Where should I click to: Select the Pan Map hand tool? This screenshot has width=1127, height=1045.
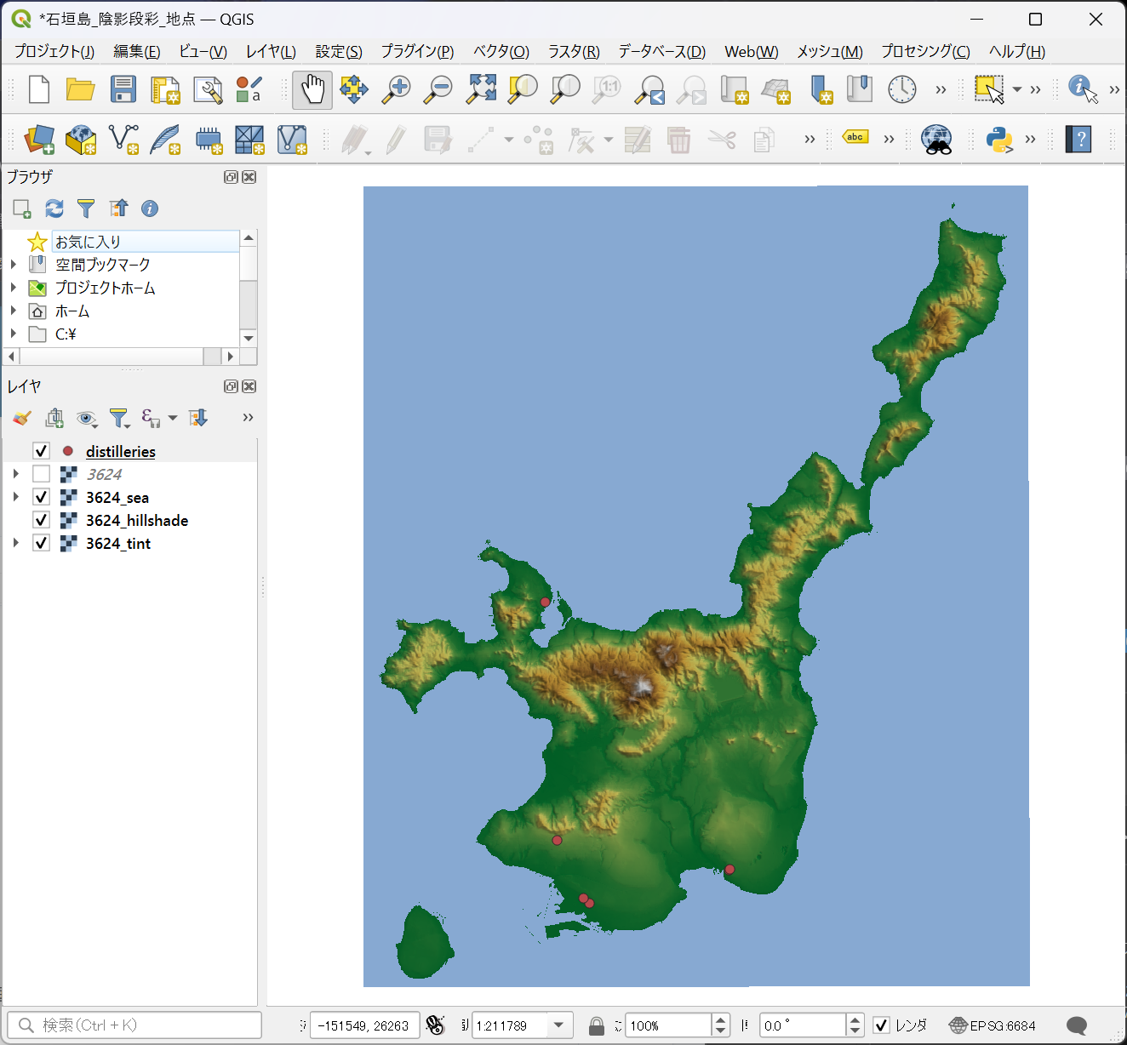(312, 89)
